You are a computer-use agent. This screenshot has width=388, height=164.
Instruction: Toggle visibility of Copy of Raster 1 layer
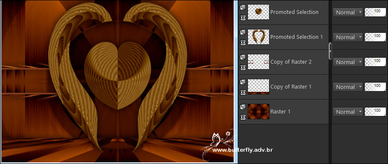pyautogui.click(x=243, y=92)
